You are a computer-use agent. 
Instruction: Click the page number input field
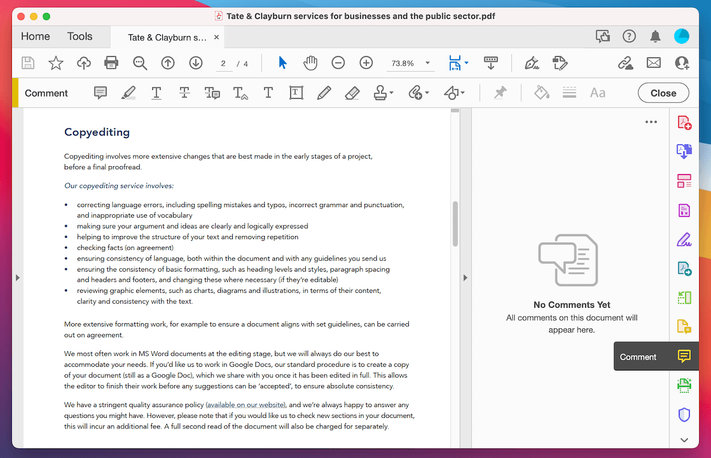[224, 62]
